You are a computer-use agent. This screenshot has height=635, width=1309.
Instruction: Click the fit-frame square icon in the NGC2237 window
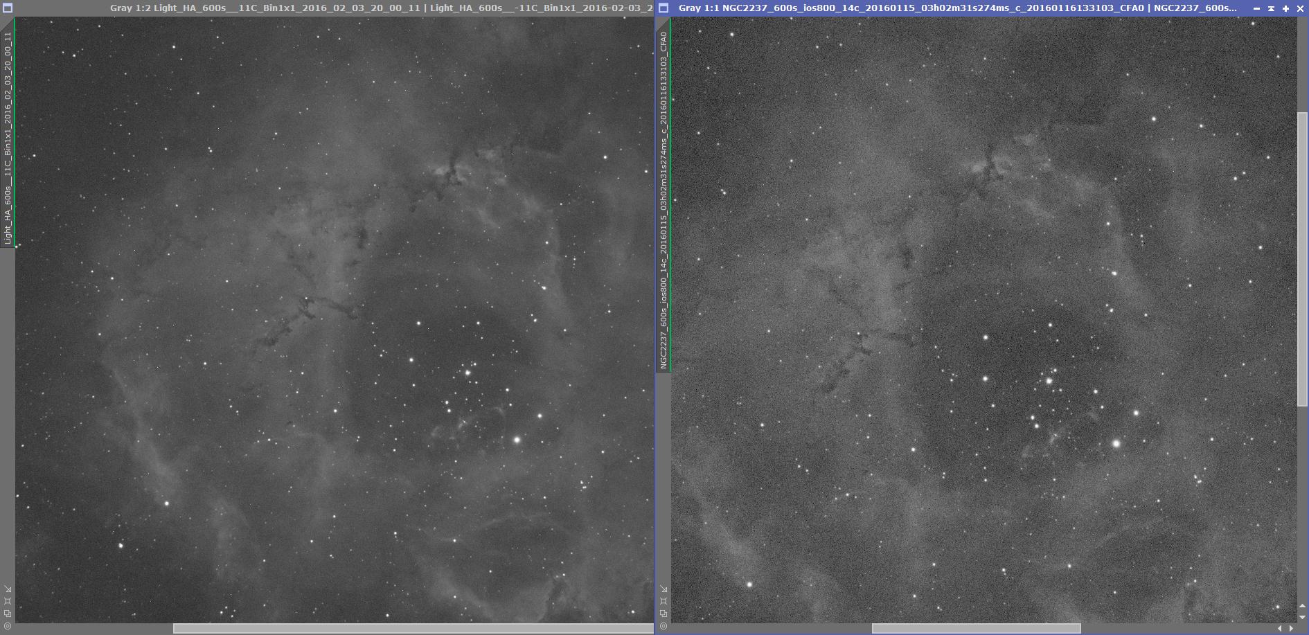coord(664,601)
